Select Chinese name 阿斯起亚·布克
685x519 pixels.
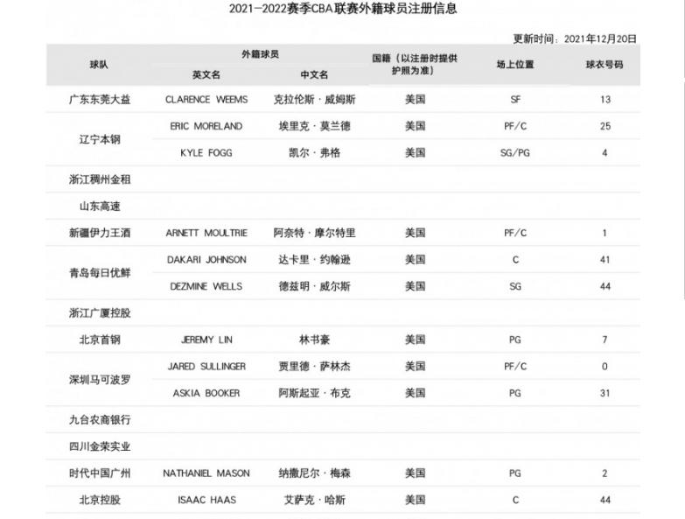(x=315, y=393)
